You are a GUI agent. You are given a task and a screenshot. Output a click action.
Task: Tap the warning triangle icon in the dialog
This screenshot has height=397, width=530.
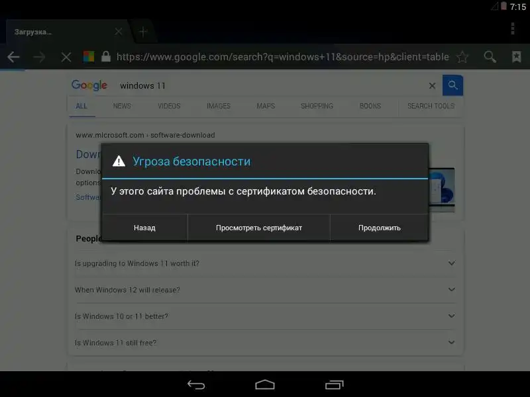tap(119, 161)
